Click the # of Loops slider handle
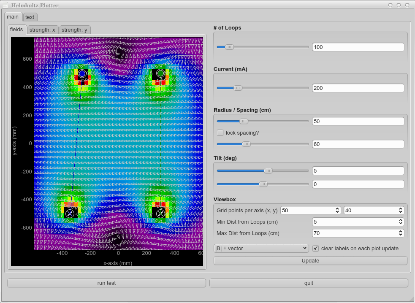Image resolution: width=415 pixels, height=303 pixels. [229, 47]
